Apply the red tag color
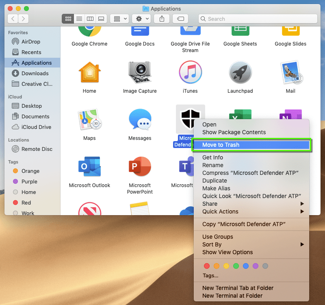 (207, 266)
